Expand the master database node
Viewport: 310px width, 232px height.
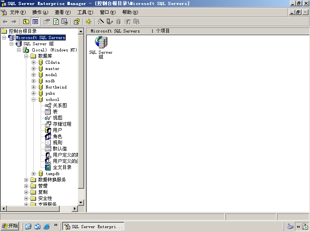point(33,69)
